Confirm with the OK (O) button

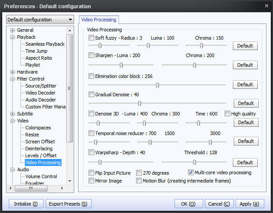click(x=188, y=204)
